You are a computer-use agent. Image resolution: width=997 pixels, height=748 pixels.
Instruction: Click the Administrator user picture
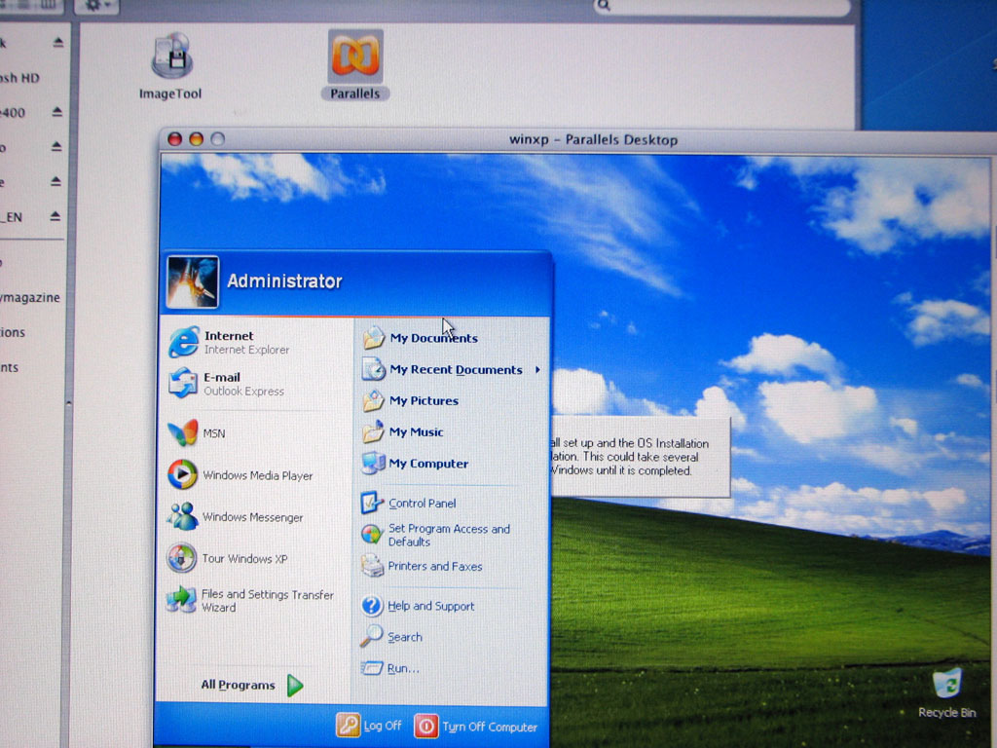click(x=193, y=281)
